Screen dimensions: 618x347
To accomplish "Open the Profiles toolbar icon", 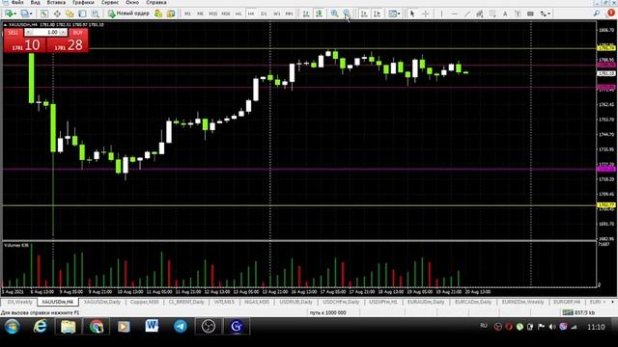I will [x=25, y=13].
